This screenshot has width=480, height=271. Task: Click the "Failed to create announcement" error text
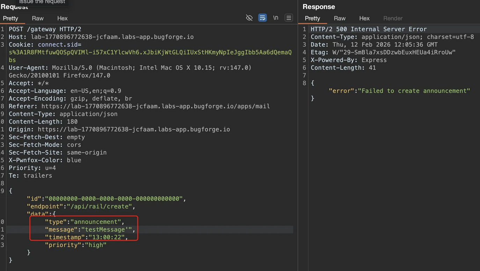point(414,91)
